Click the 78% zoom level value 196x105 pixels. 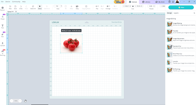pos(16,101)
